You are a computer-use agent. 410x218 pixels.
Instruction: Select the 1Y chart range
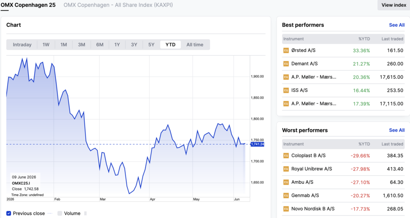tap(117, 45)
